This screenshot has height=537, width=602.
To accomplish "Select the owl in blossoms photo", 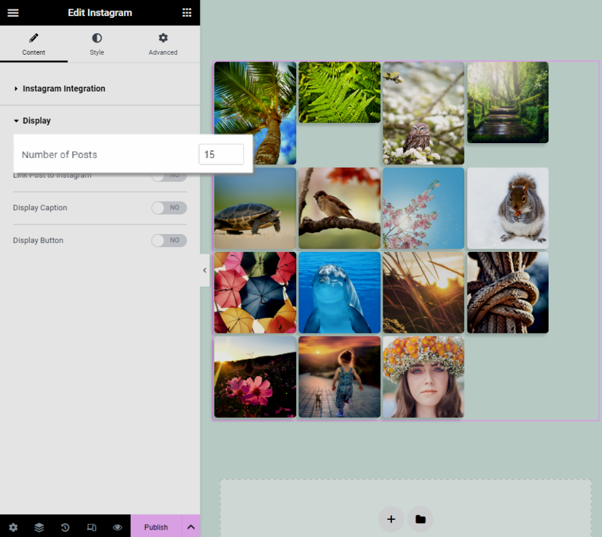I will coord(423,113).
